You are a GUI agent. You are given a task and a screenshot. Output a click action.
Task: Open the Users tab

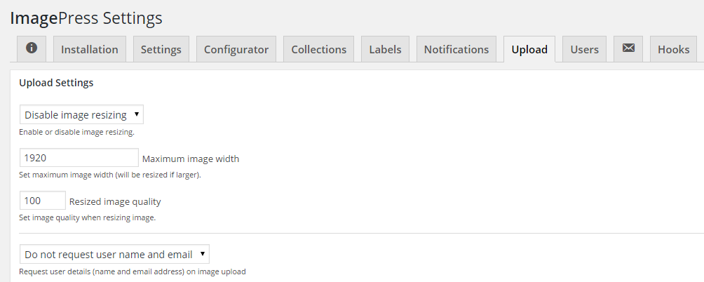click(584, 49)
